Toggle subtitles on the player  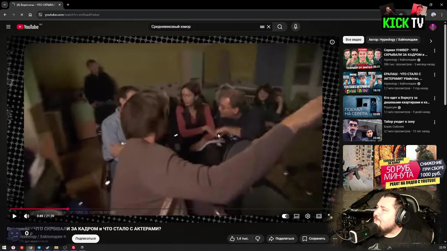pos(296,216)
